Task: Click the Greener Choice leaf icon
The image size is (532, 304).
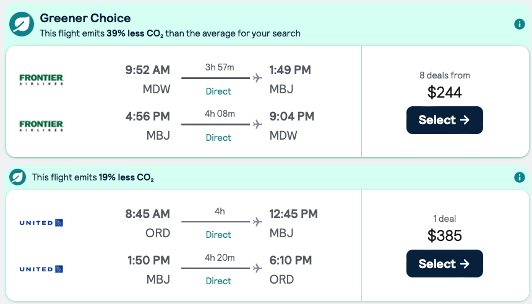Action: coord(22,25)
